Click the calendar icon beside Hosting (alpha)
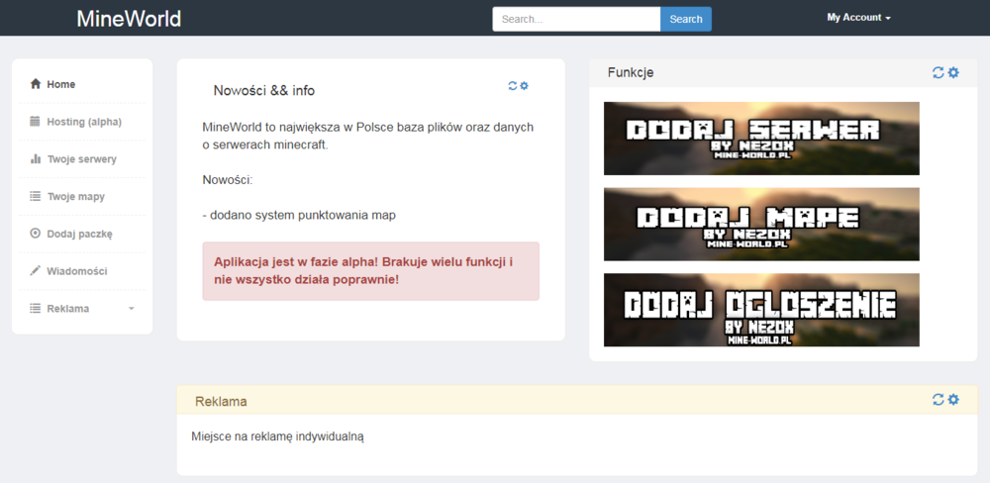 click(36, 121)
